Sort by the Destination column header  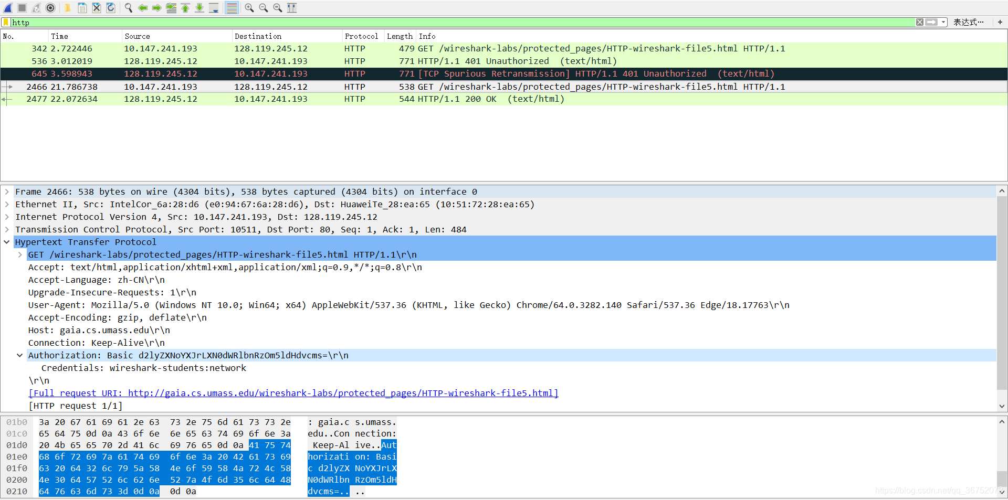287,36
